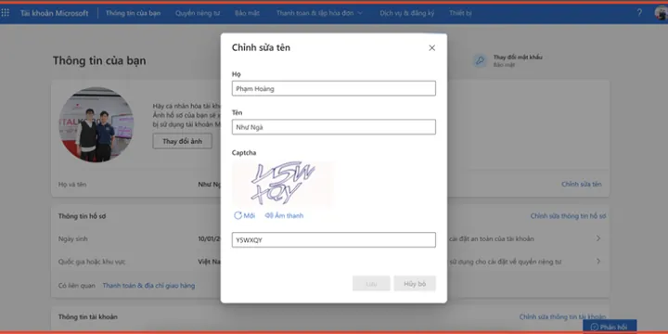Click the Họ và tên label
This screenshot has width=668, height=334.
pos(72,185)
